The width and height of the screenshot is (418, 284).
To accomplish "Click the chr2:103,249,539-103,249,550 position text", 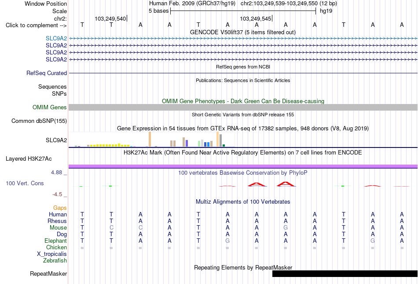I will [x=279, y=4].
